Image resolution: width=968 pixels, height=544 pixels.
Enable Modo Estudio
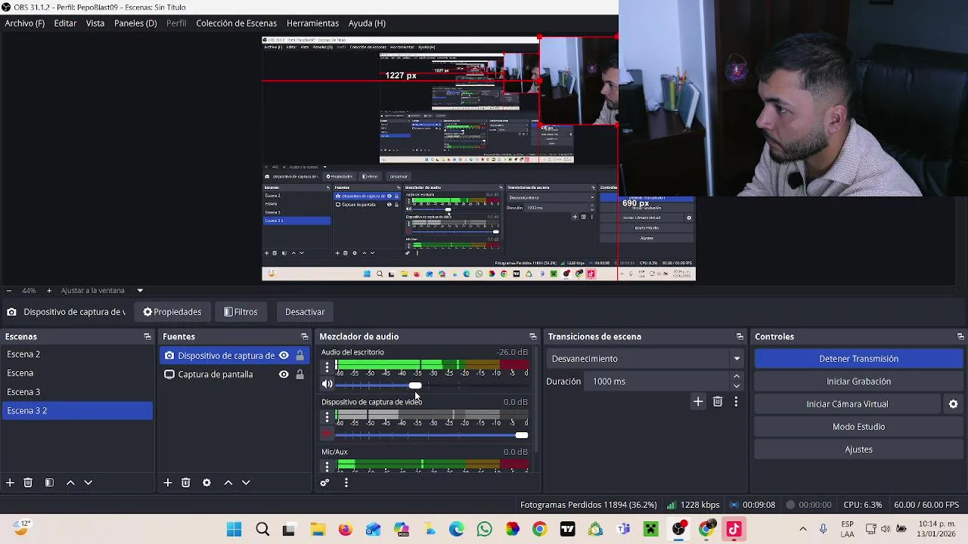click(x=858, y=427)
